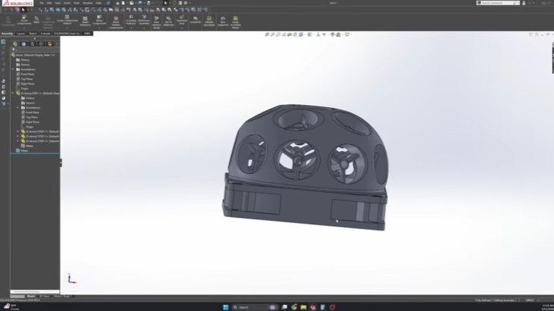Collapse the (f) dome.STEP<1> component node
554x311 pixels.
click(x=13, y=94)
